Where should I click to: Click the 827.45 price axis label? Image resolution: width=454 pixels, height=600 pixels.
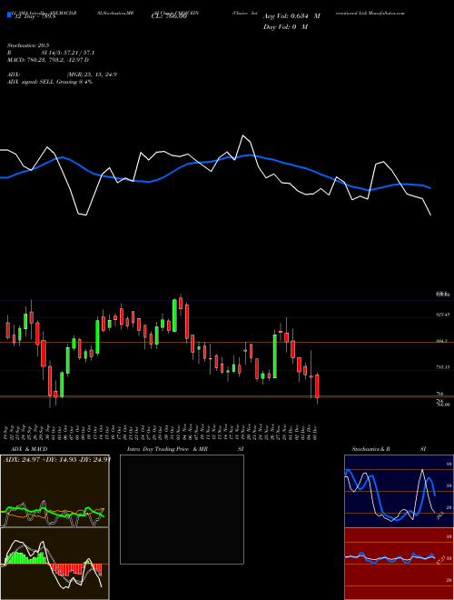(442, 315)
